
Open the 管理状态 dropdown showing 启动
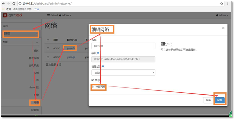(123, 73)
